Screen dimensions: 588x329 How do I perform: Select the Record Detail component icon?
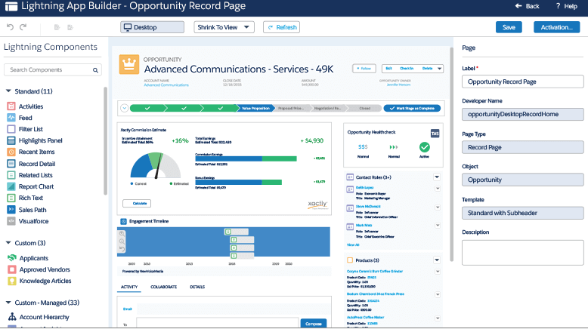(11, 164)
